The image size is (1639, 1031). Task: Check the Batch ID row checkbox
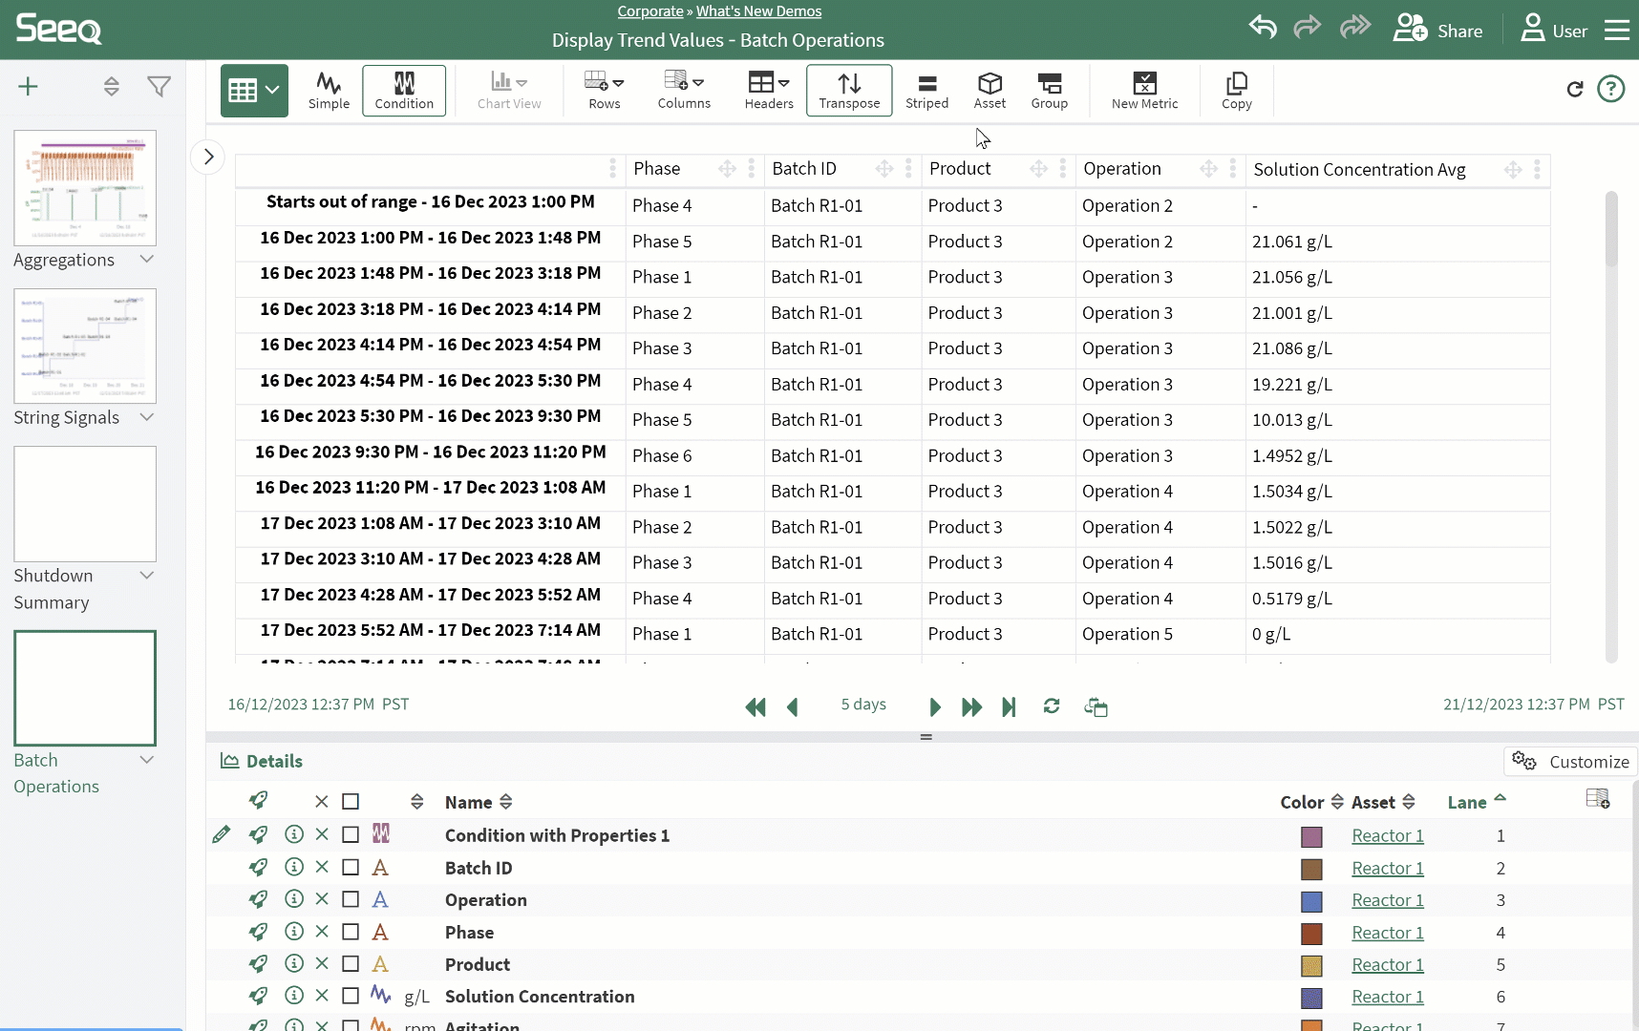coord(351,868)
